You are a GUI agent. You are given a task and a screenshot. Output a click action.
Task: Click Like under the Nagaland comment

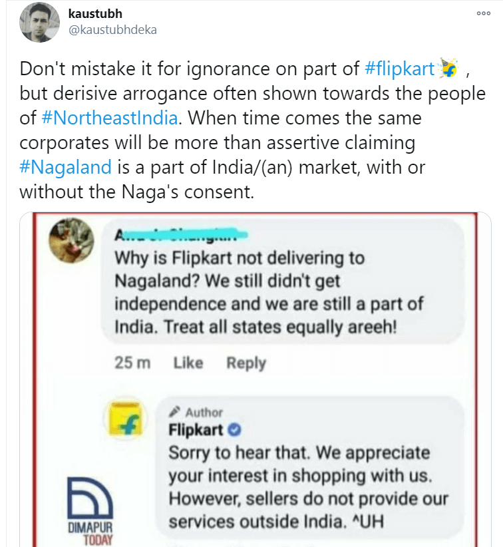(x=188, y=363)
